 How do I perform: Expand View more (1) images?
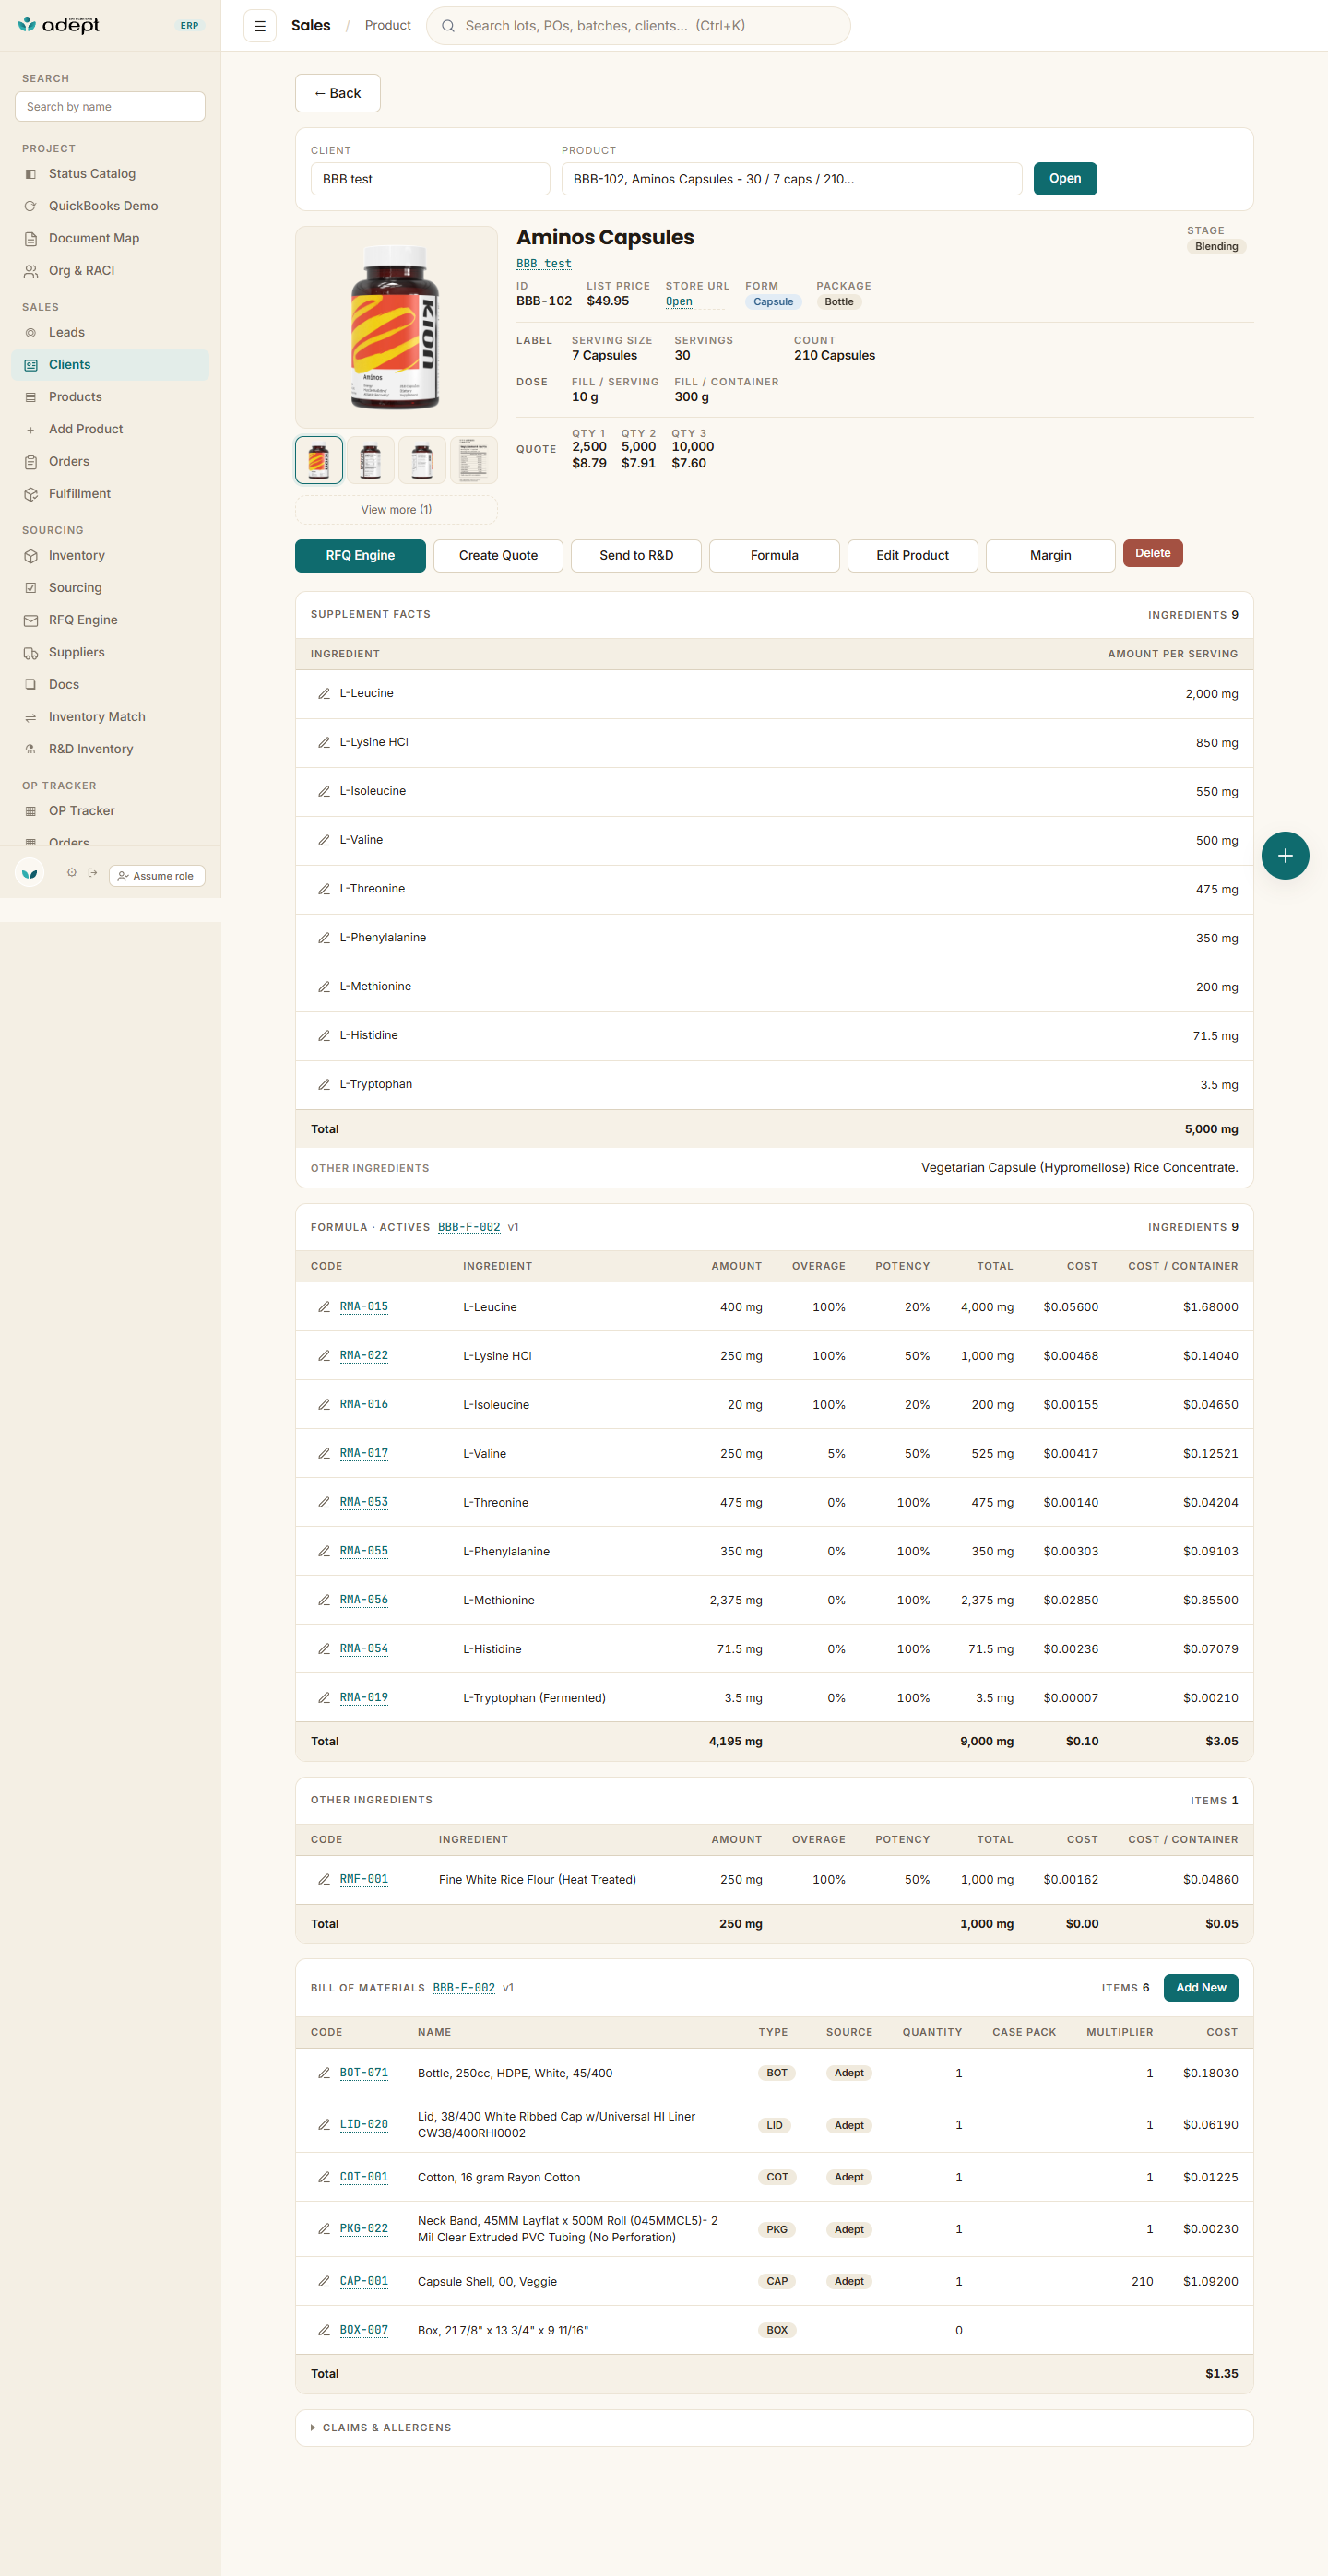tap(396, 509)
